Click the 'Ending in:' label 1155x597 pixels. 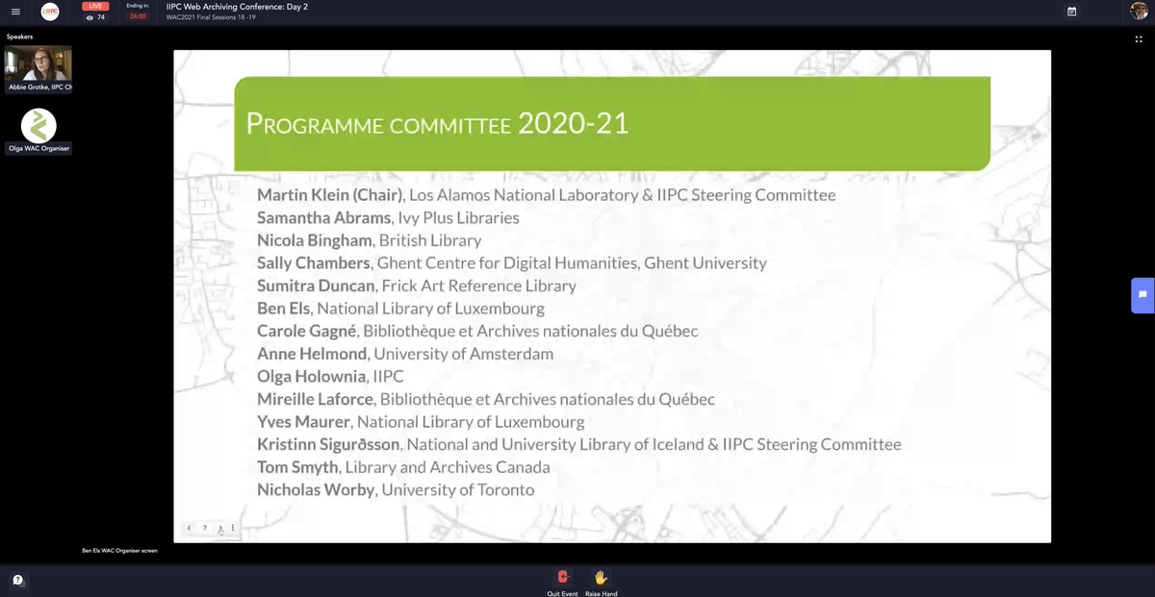pyautogui.click(x=137, y=6)
